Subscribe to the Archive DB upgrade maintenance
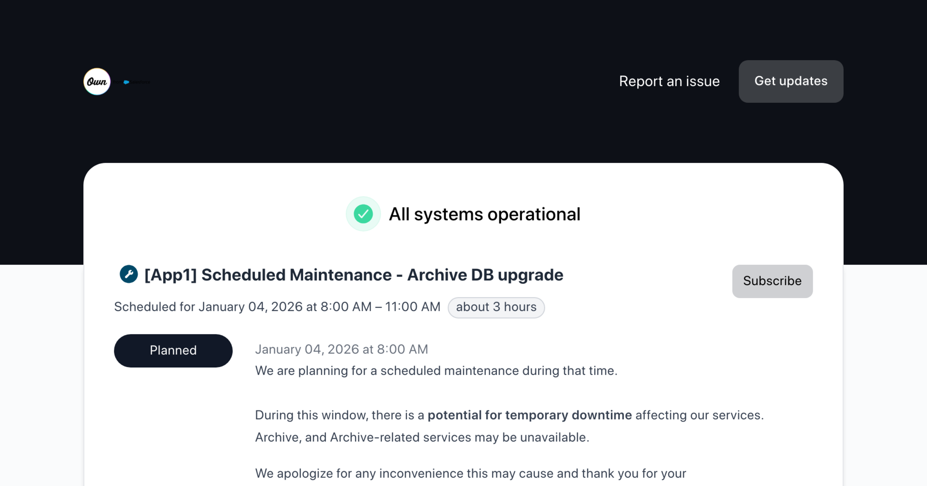The image size is (927, 486). [772, 281]
